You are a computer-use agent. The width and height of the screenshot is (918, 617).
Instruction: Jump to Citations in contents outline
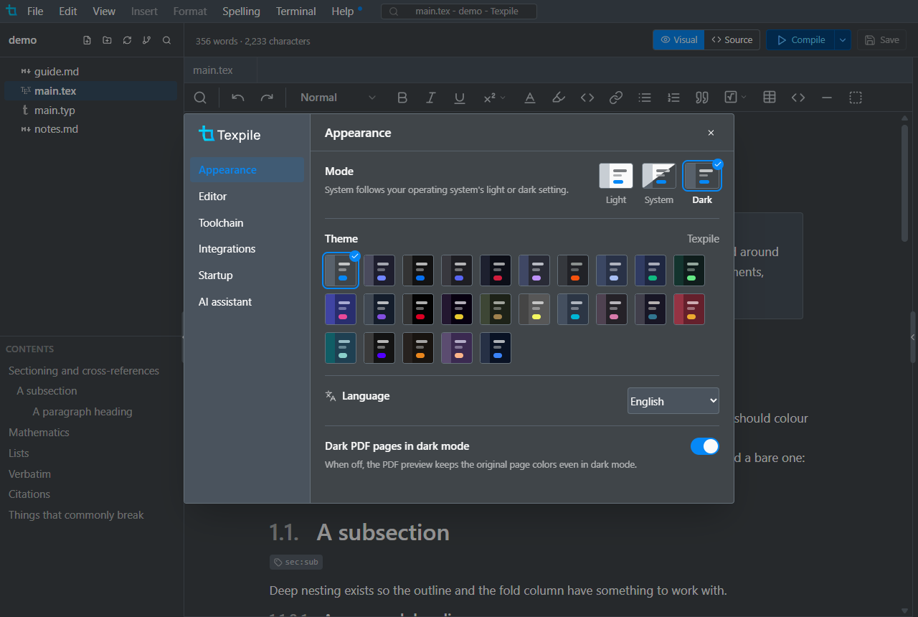29,494
